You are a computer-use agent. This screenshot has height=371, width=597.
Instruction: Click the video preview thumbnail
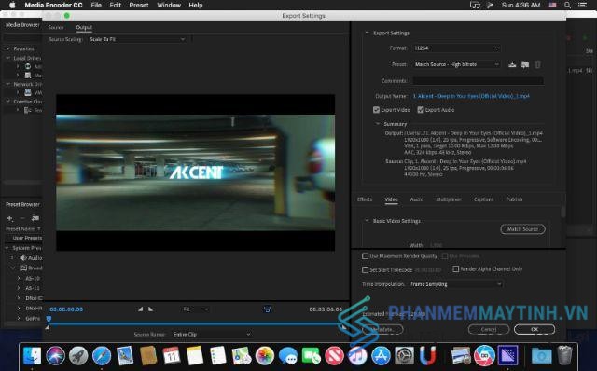click(x=195, y=172)
